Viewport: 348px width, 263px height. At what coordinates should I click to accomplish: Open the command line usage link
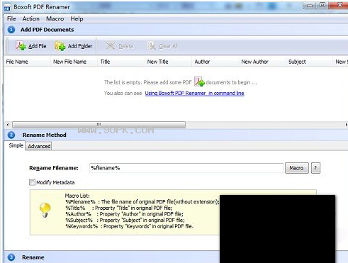click(x=194, y=93)
